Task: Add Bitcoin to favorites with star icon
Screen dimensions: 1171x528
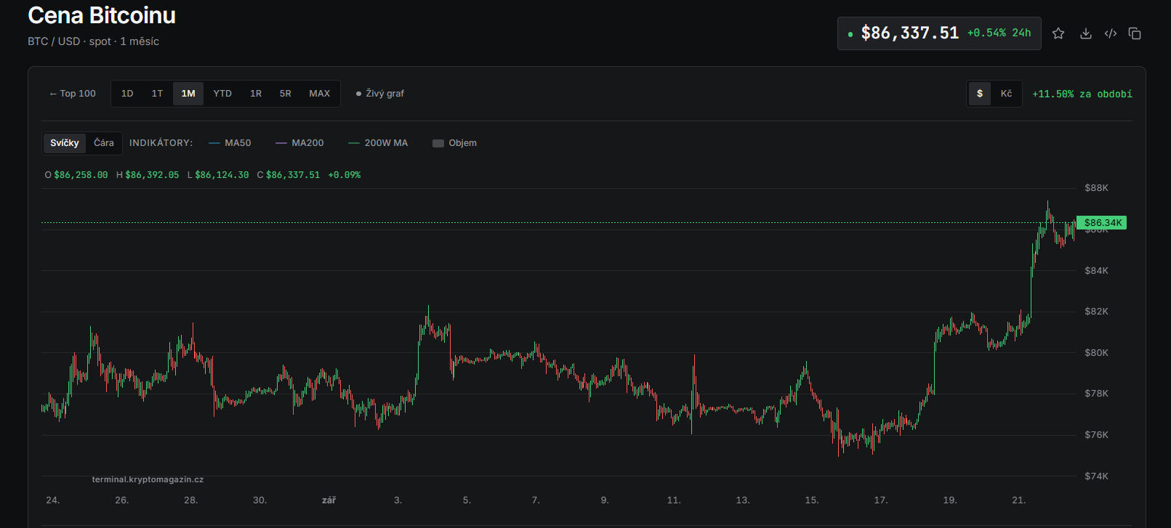Action: [1058, 33]
